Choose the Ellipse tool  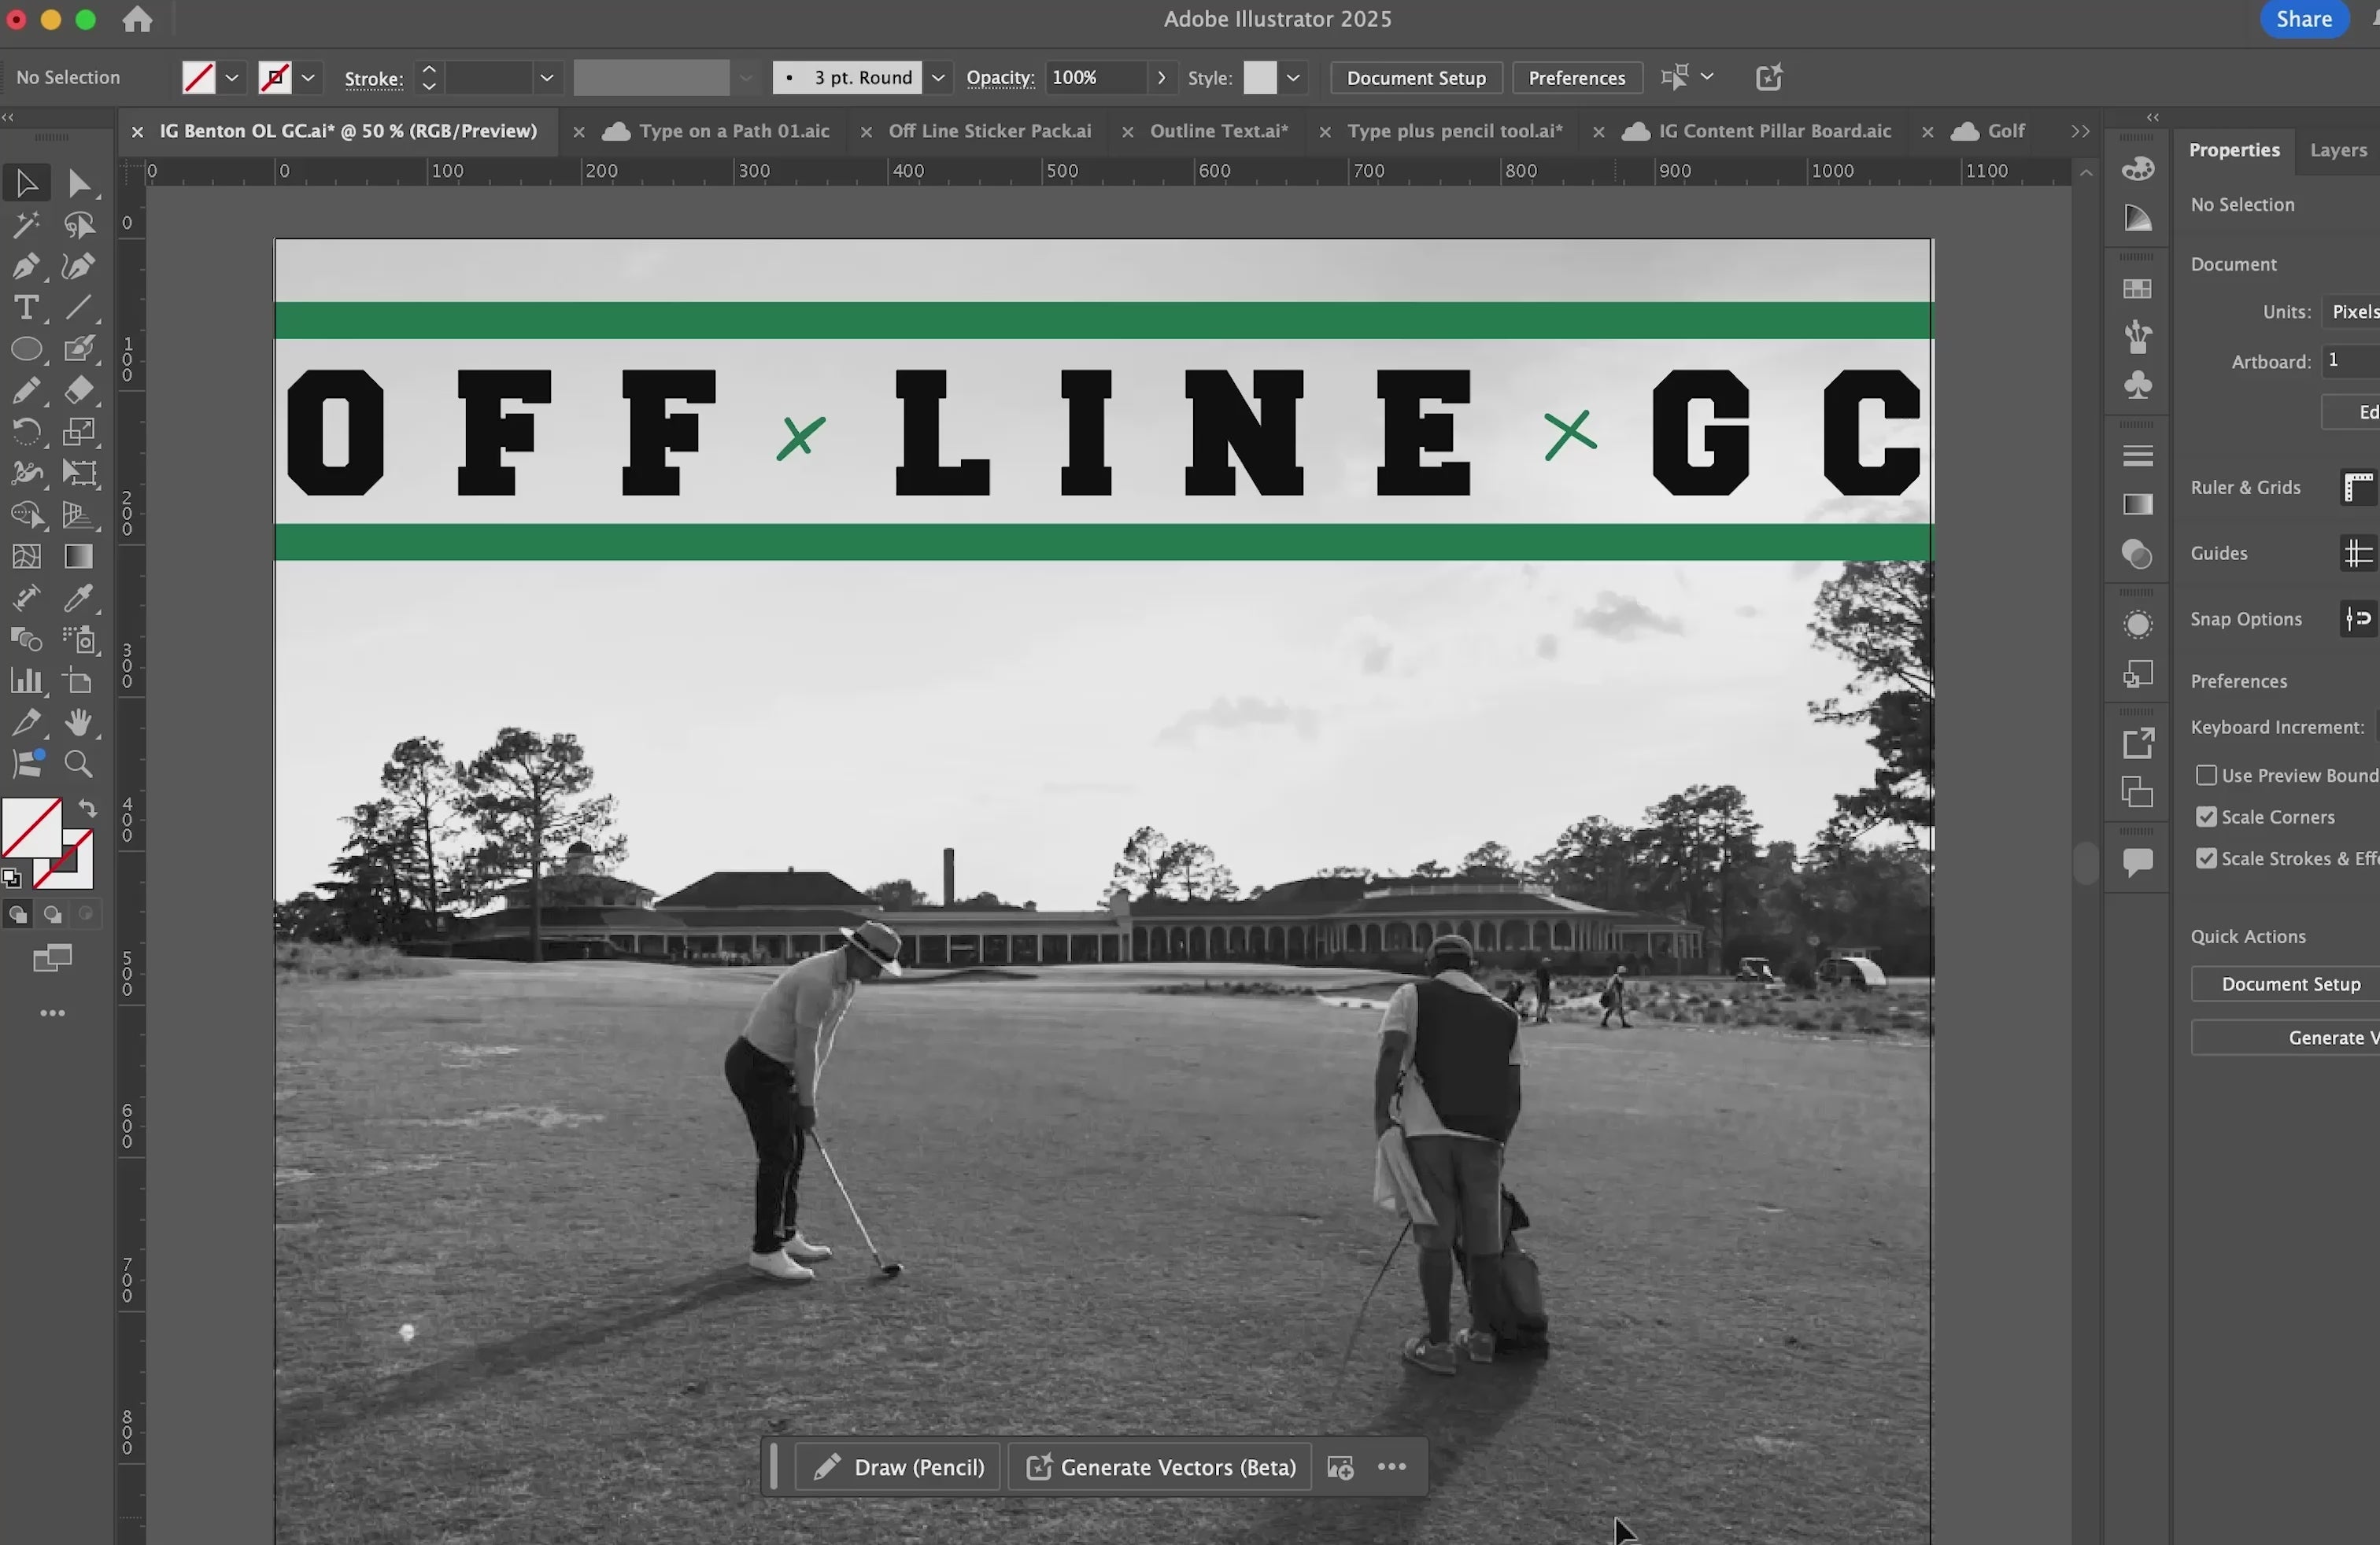(x=26, y=350)
